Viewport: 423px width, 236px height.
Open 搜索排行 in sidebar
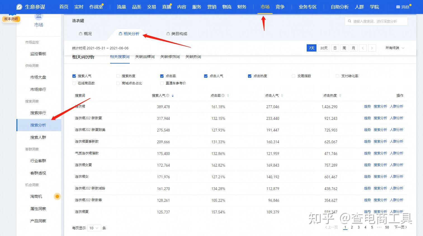[x=38, y=113]
